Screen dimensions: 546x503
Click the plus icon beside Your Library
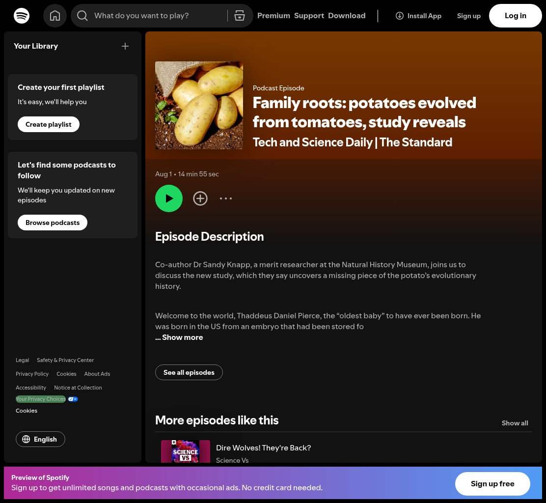[125, 46]
